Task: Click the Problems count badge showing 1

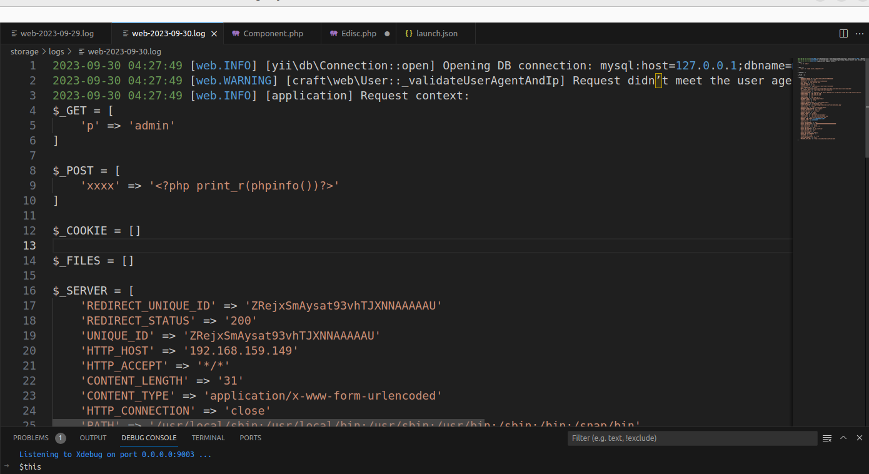Action: (61, 438)
